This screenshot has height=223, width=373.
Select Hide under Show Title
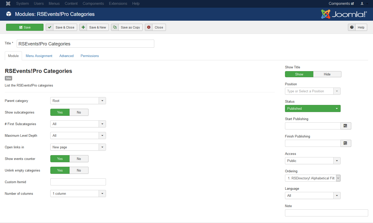click(x=327, y=74)
